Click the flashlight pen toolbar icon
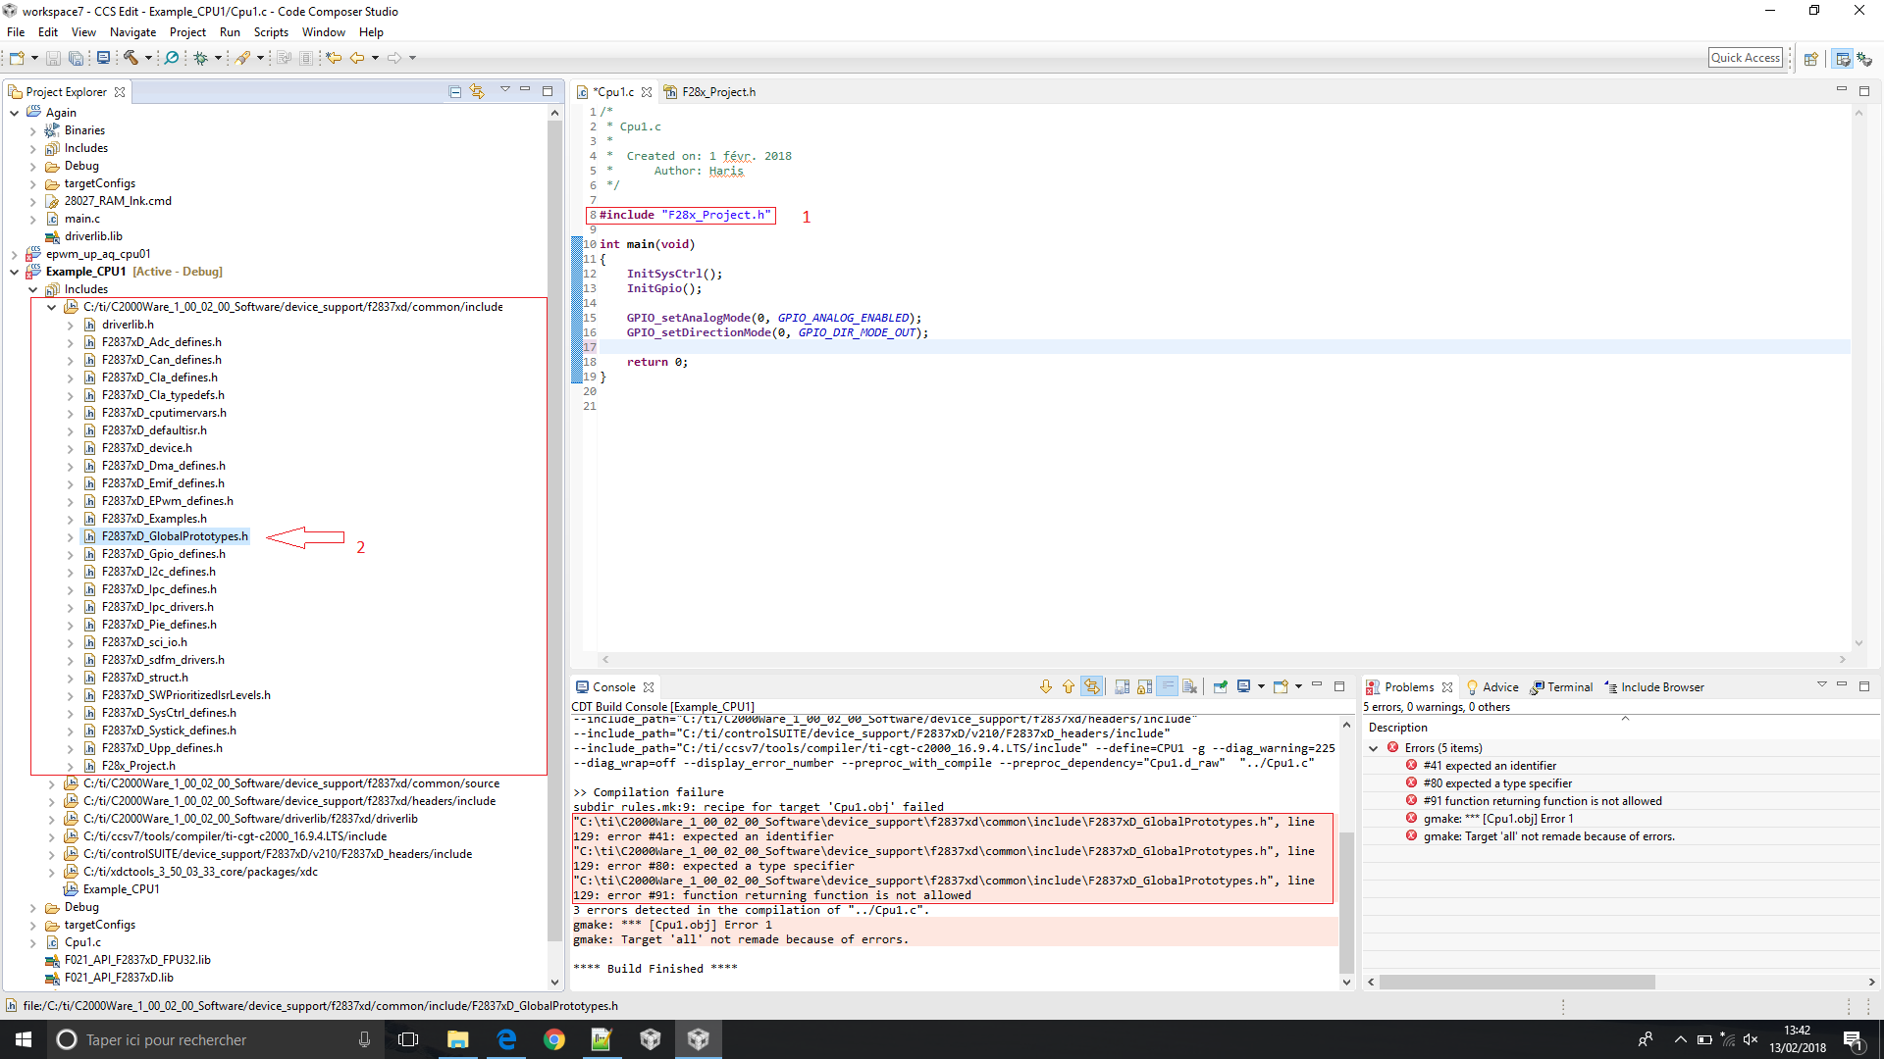The image size is (1884, 1059). pos(242,58)
